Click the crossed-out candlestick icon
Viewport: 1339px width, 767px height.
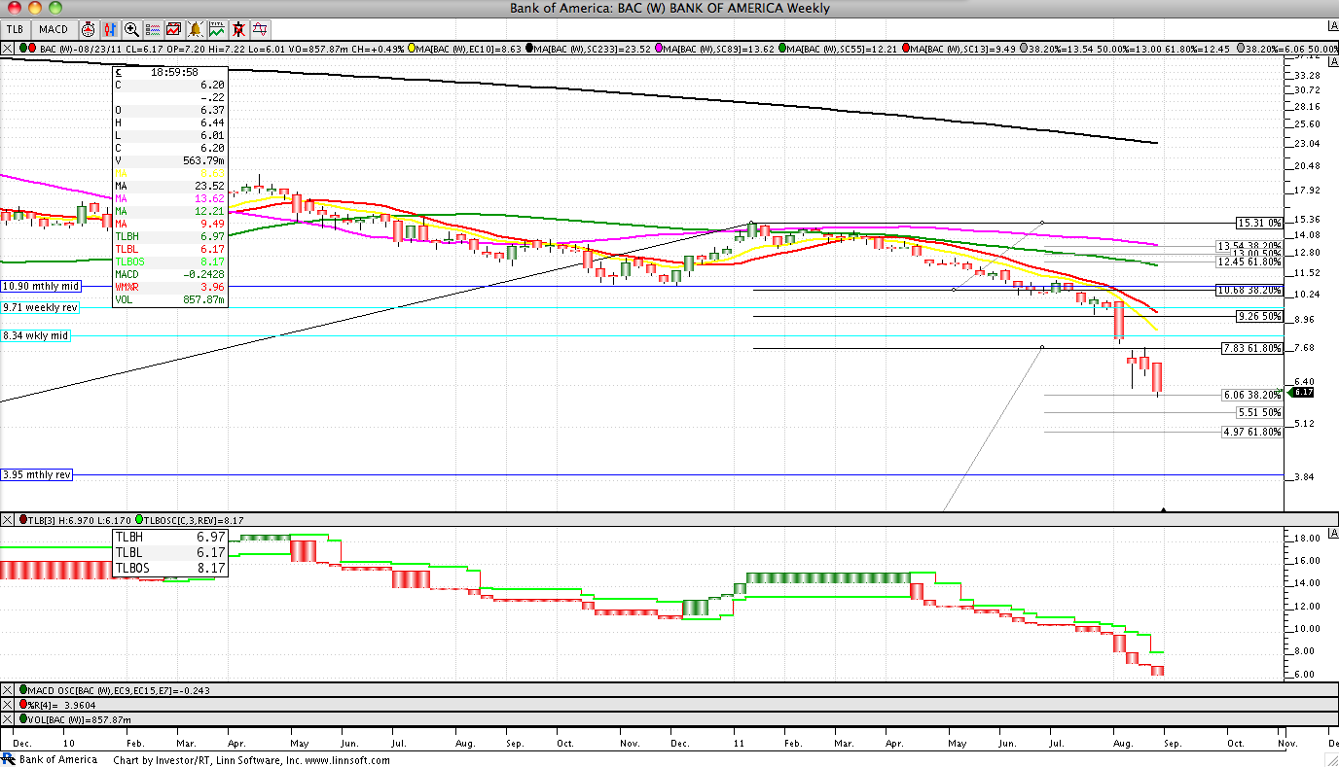click(x=237, y=29)
